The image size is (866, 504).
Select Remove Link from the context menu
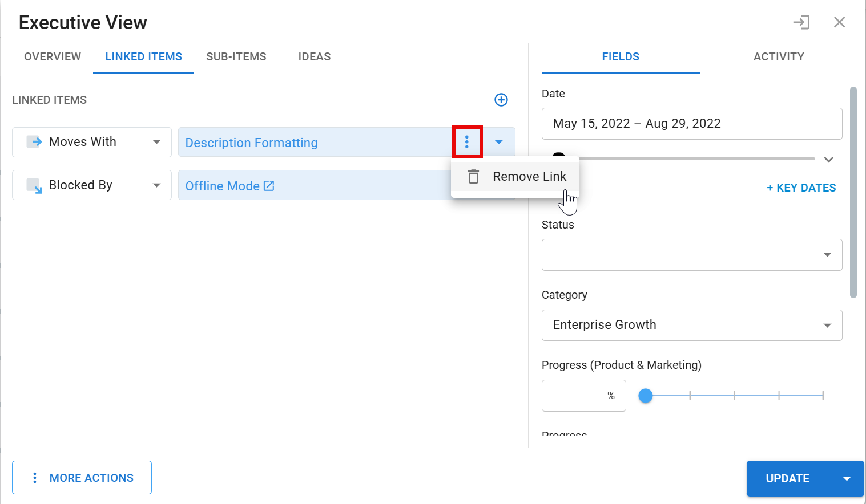529,176
